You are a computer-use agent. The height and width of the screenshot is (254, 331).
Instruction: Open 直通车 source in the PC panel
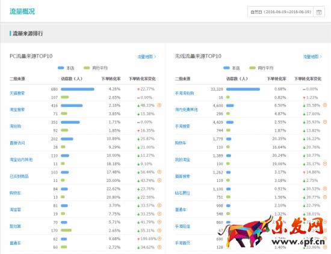[15, 243]
